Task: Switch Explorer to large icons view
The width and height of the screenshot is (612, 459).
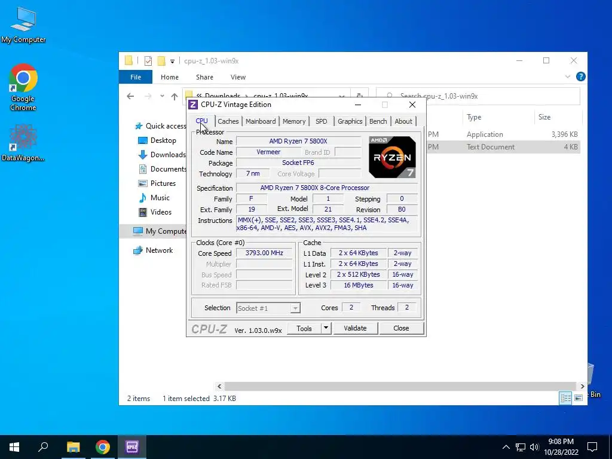Action: [x=579, y=398]
